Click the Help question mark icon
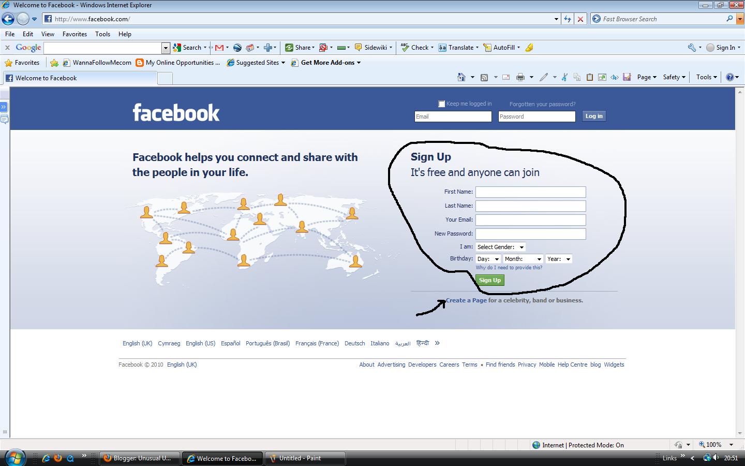The width and height of the screenshot is (745, 466). click(x=730, y=77)
